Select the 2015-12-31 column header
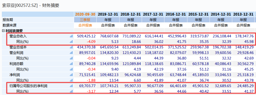Image resolution: width=256 pixels, height=95 pixels. pyautogui.click(x=198, y=14)
